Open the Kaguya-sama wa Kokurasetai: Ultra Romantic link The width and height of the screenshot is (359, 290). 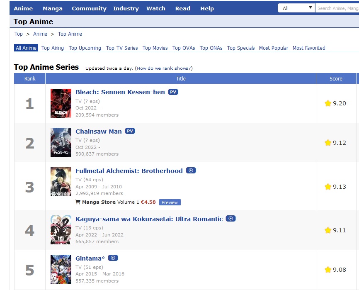pos(149,219)
